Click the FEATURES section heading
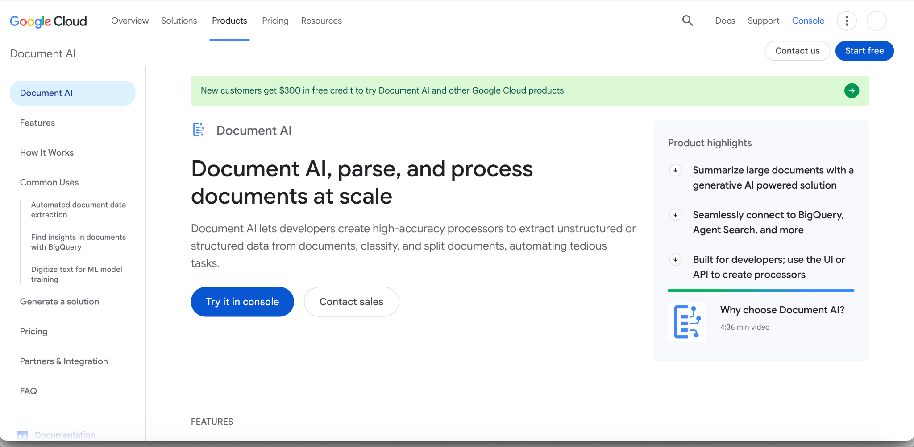914x447 pixels. click(212, 422)
